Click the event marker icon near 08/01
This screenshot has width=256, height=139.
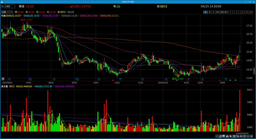tap(54, 79)
